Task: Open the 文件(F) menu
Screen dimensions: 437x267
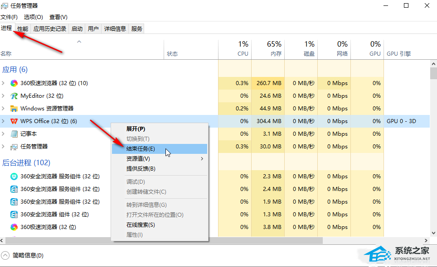Action: [9, 17]
